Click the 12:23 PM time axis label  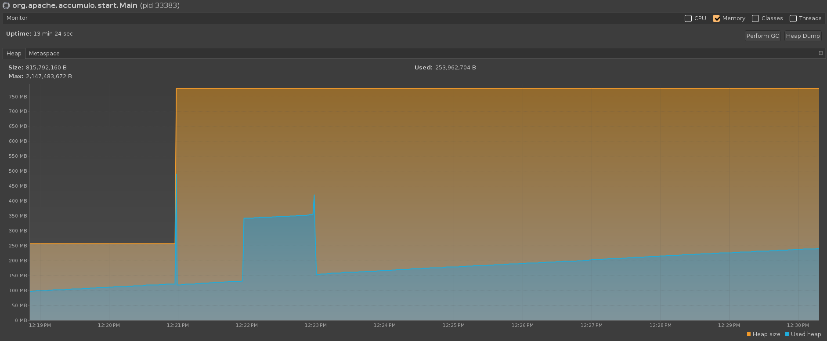(x=315, y=326)
